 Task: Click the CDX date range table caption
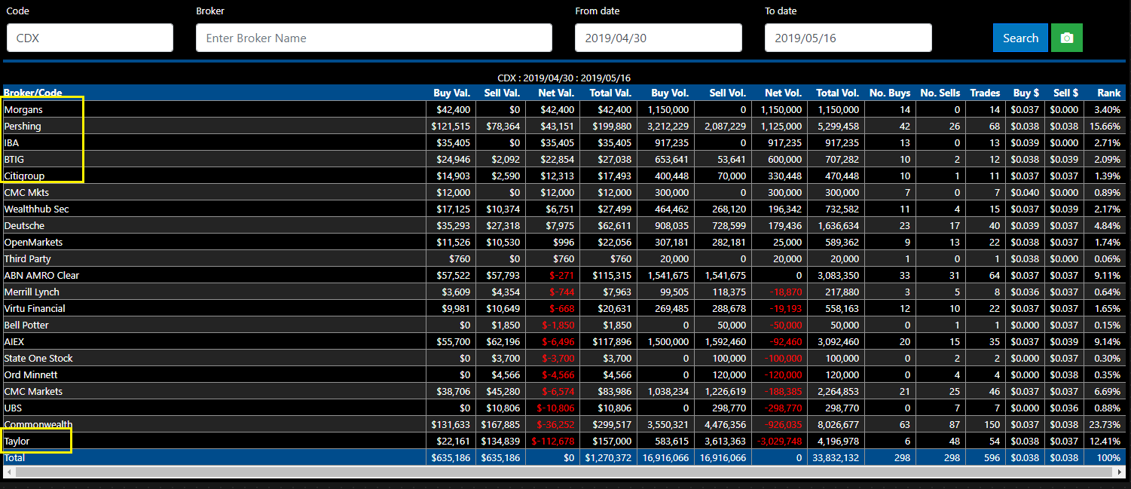tap(564, 78)
